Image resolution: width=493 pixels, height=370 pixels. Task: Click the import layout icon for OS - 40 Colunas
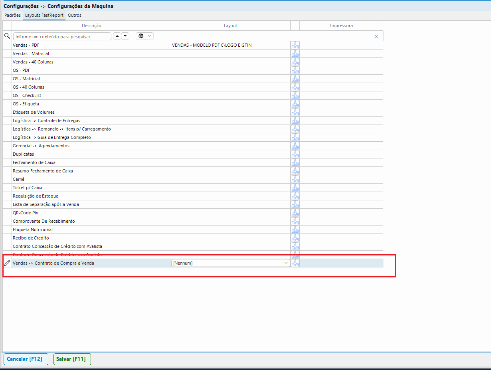(295, 87)
